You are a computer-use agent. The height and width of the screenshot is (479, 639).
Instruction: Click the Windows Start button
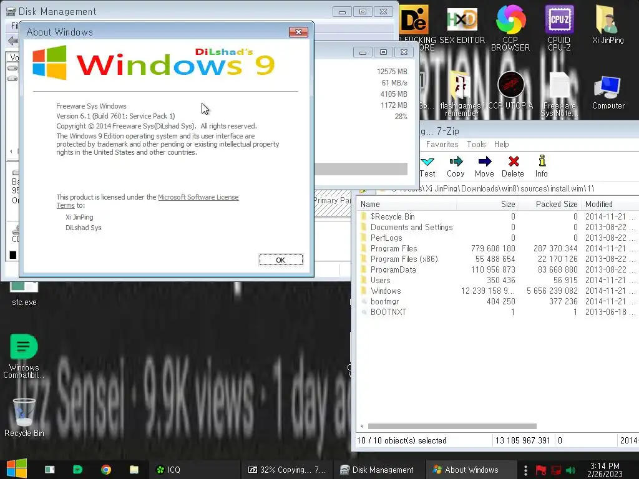(17, 469)
